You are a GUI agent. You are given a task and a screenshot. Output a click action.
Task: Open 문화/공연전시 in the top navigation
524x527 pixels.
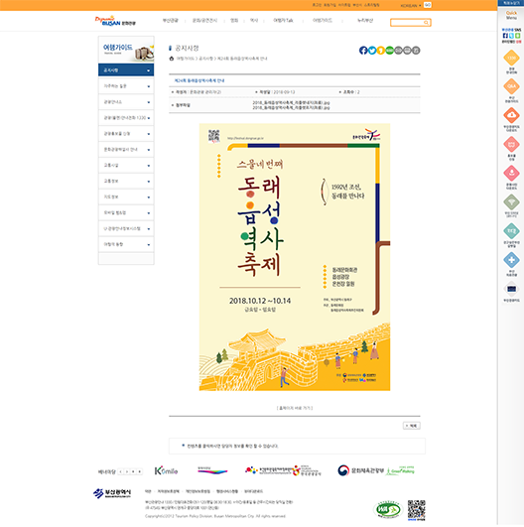coord(204,21)
